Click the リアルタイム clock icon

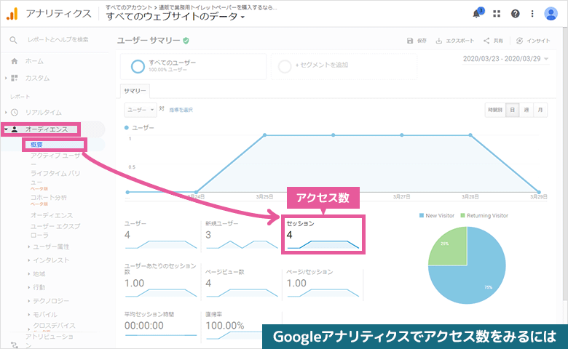pyautogui.click(x=14, y=113)
